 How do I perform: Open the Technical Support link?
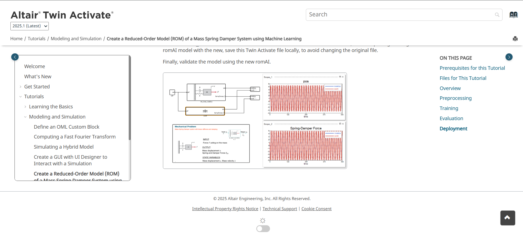[280, 209]
